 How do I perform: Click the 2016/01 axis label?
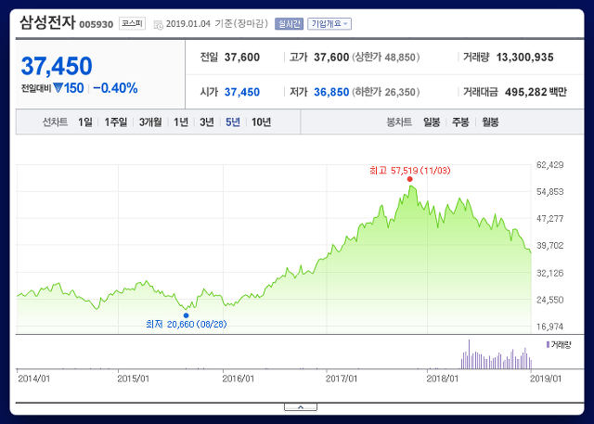[x=239, y=379]
